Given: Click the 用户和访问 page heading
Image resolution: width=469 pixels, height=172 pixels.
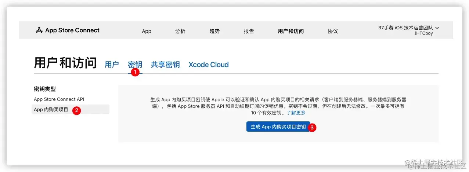Looking at the screenshot, I should tap(65, 63).
